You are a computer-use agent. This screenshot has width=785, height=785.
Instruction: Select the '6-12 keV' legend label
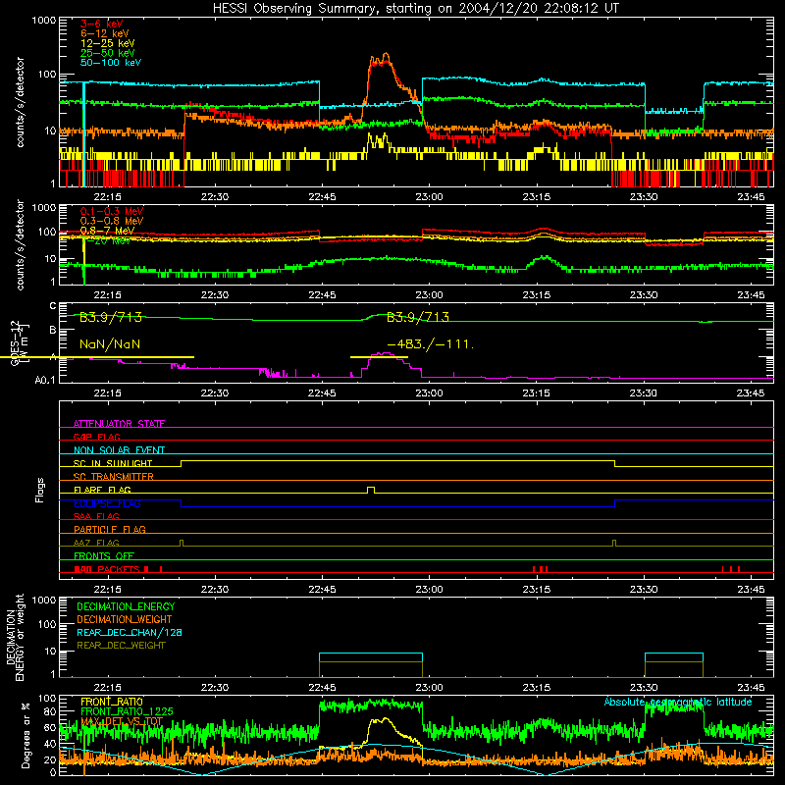click(x=105, y=33)
